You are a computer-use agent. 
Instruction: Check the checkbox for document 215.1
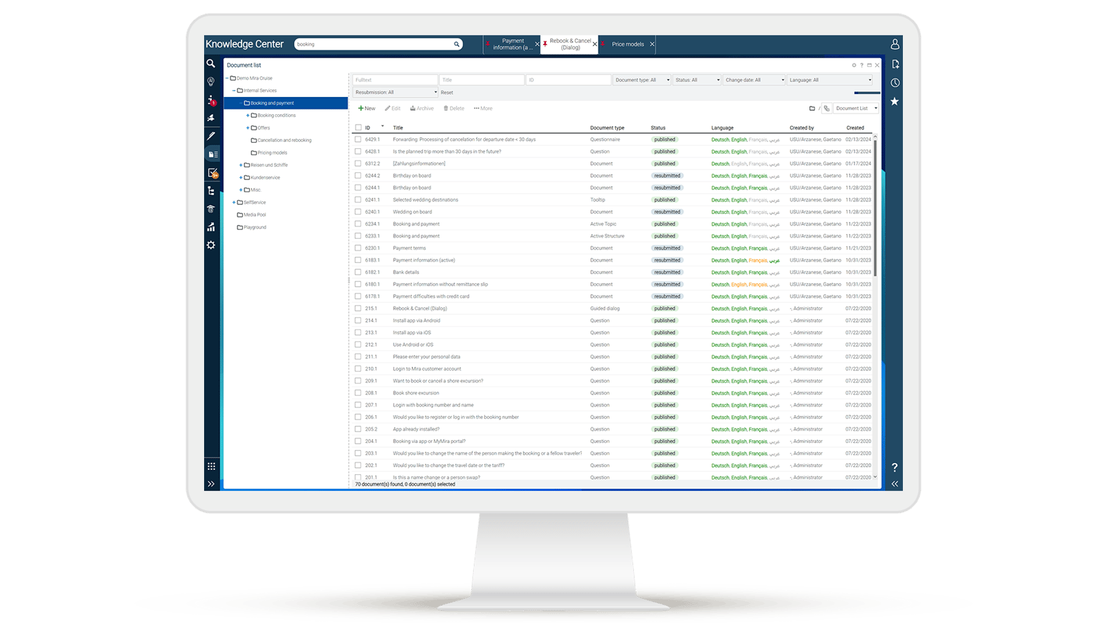click(358, 308)
